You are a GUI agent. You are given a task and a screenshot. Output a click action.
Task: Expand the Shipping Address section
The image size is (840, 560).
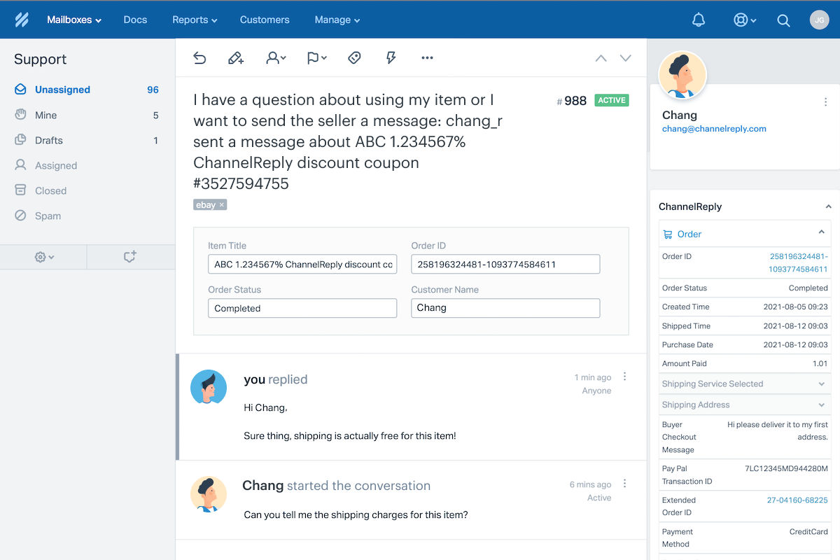point(745,405)
